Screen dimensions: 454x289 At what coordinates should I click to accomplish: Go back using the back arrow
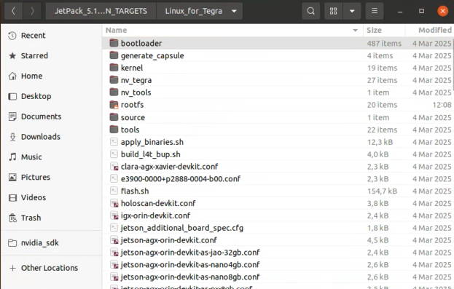(13, 11)
